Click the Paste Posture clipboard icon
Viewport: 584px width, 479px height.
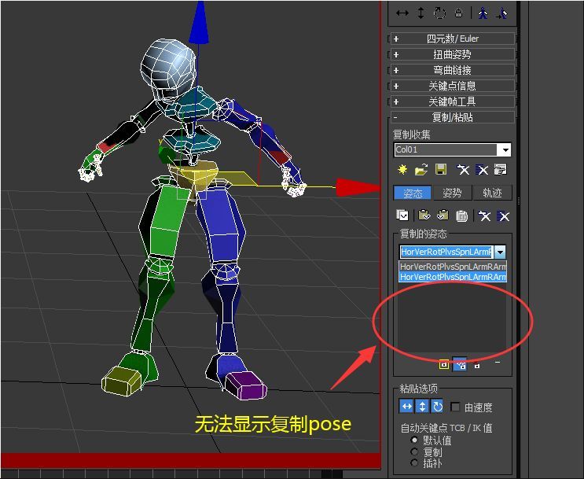tap(424, 216)
